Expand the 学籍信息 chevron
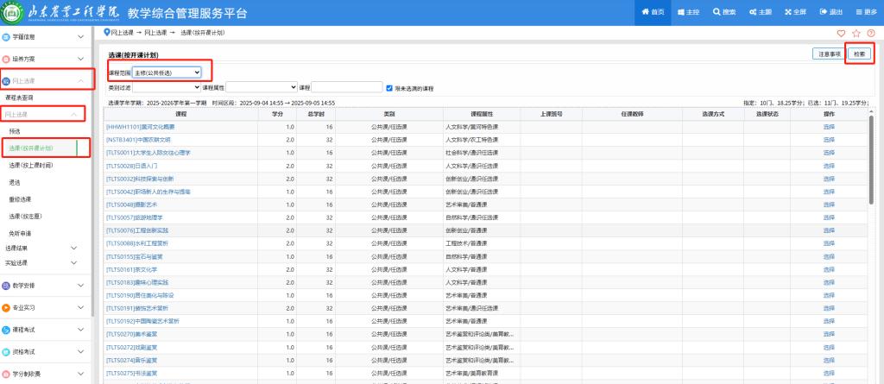This screenshot has height=384, width=884. click(x=80, y=37)
